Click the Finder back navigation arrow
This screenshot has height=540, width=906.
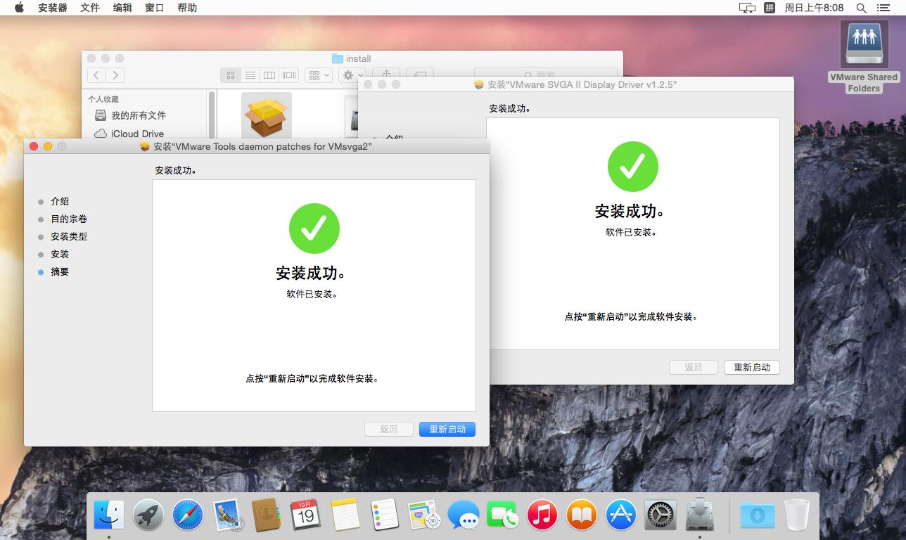point(97,75)
